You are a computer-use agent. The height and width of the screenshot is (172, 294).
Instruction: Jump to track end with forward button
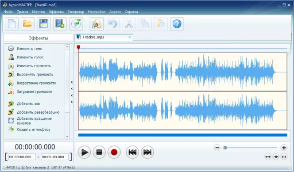[147, 152]
